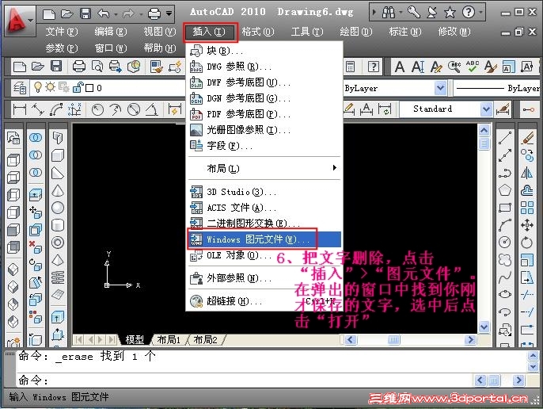
Task: Open the Standard dimension style dropdown
Action: [x=486, y=109]
